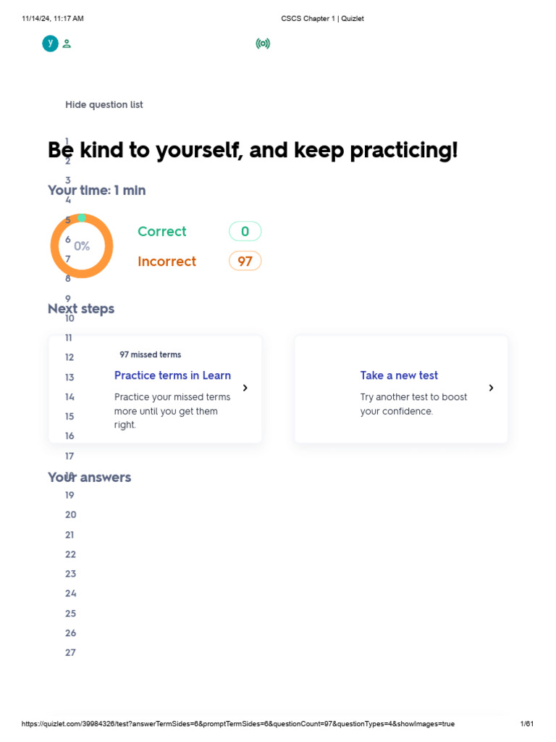The width and height of the screenshot is (556, 742).
Task: Click the orange score donut chart
Action: pos(82,246)
